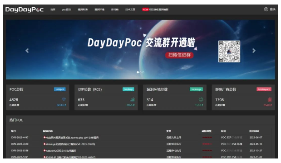281x163 pixels.
Task: Click threat level bar for DVB-2023-4447
Action: pyautogui.click(x=207, y=138)
